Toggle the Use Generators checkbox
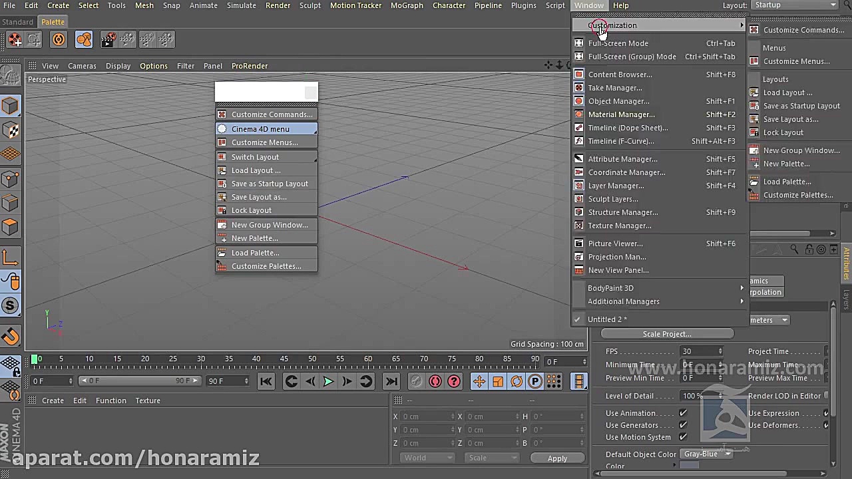Screen dimensions: 852x479 point(683,425)
